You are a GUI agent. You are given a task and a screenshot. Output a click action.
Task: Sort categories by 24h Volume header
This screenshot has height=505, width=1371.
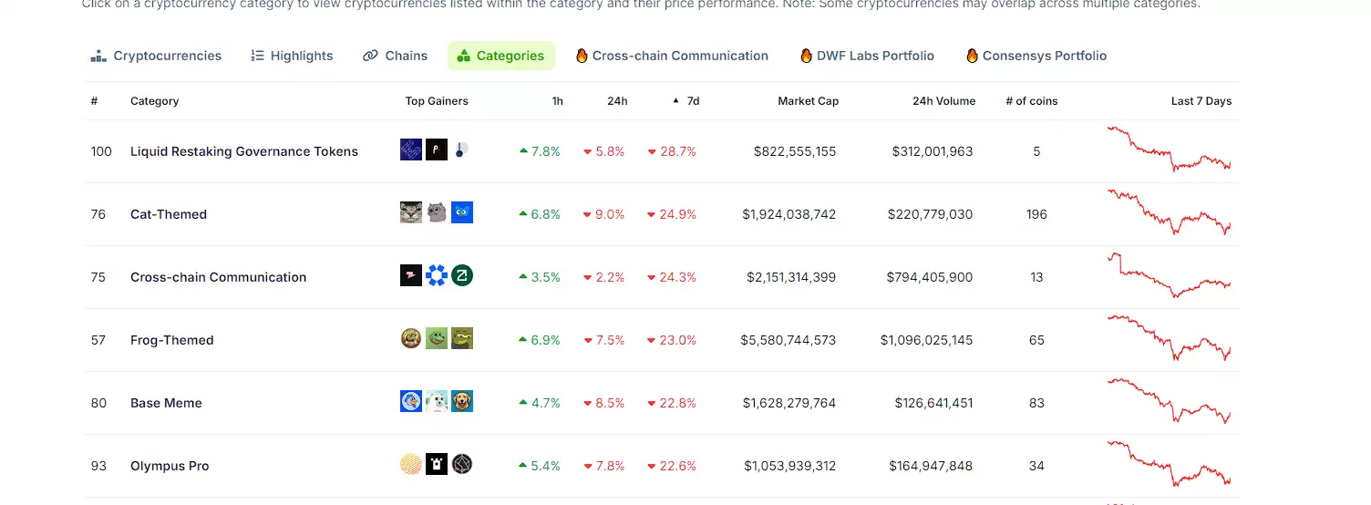[943, 101]
